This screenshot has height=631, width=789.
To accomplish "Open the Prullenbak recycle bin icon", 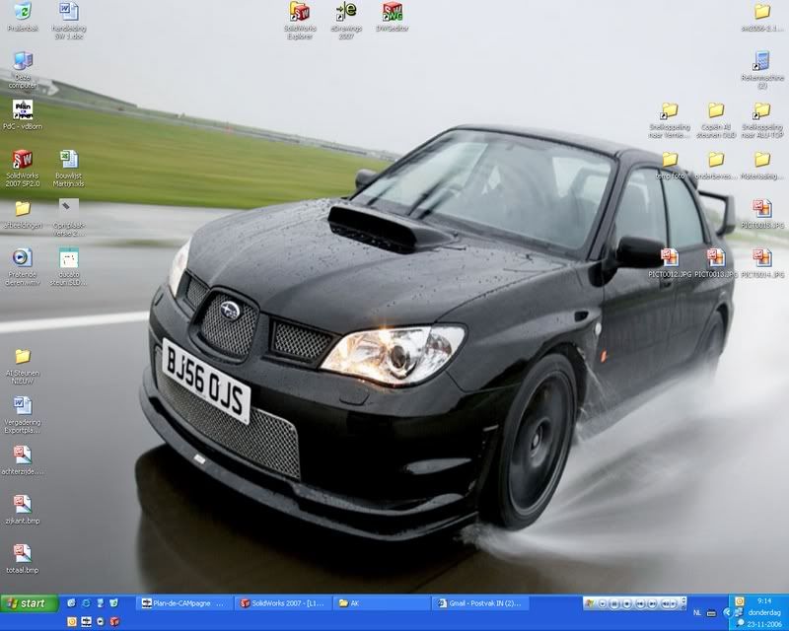I will pos(22,18).
